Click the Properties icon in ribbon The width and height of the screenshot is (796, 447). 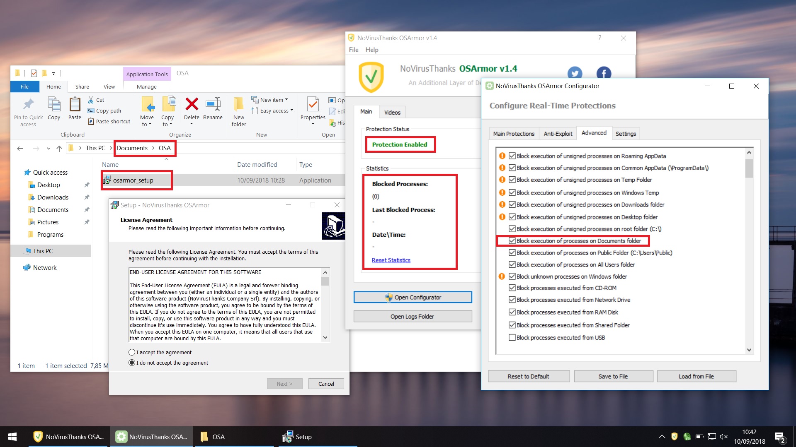pos(313,105)
